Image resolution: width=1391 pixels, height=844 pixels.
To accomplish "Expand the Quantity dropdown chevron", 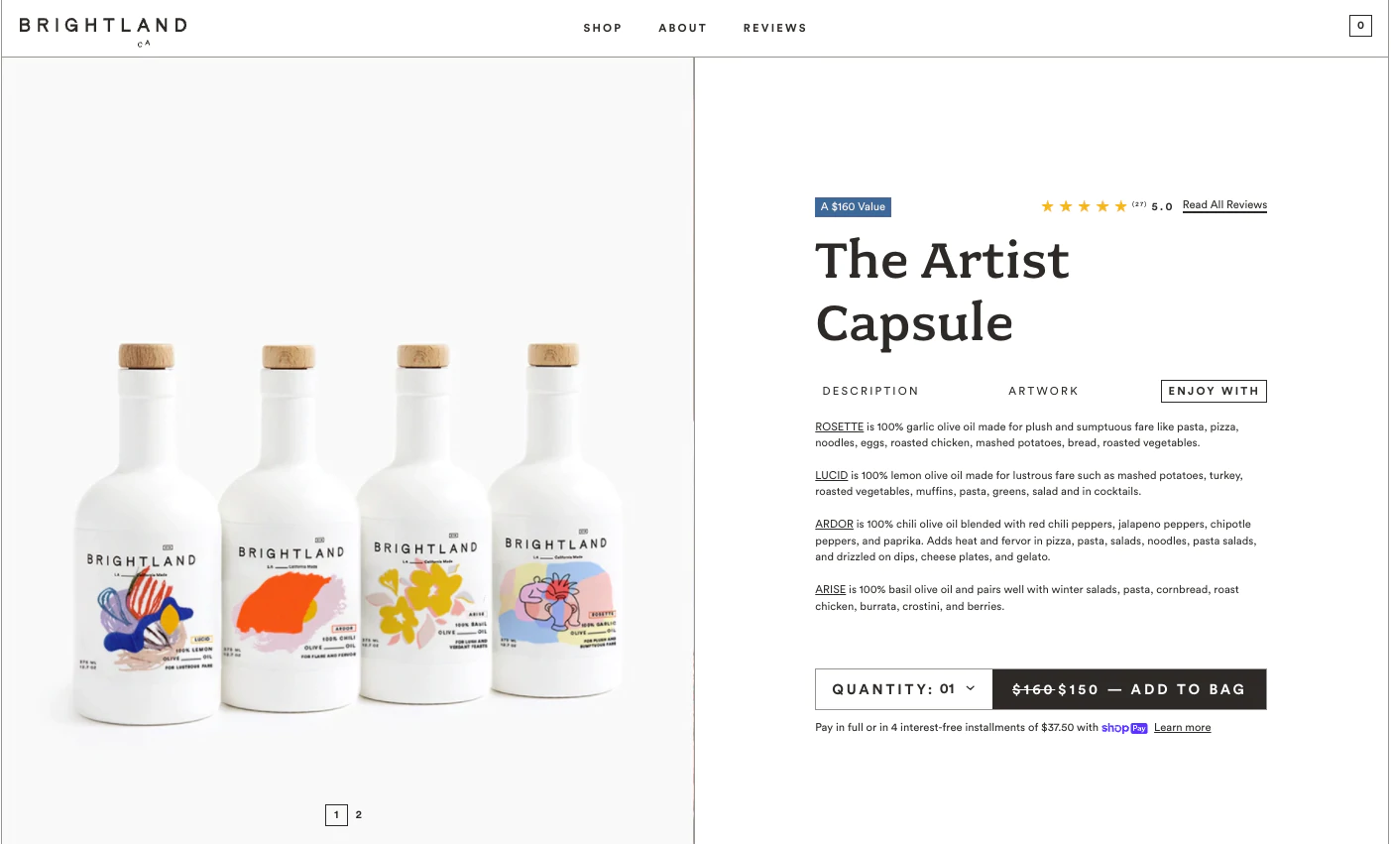I will (971, 688).
